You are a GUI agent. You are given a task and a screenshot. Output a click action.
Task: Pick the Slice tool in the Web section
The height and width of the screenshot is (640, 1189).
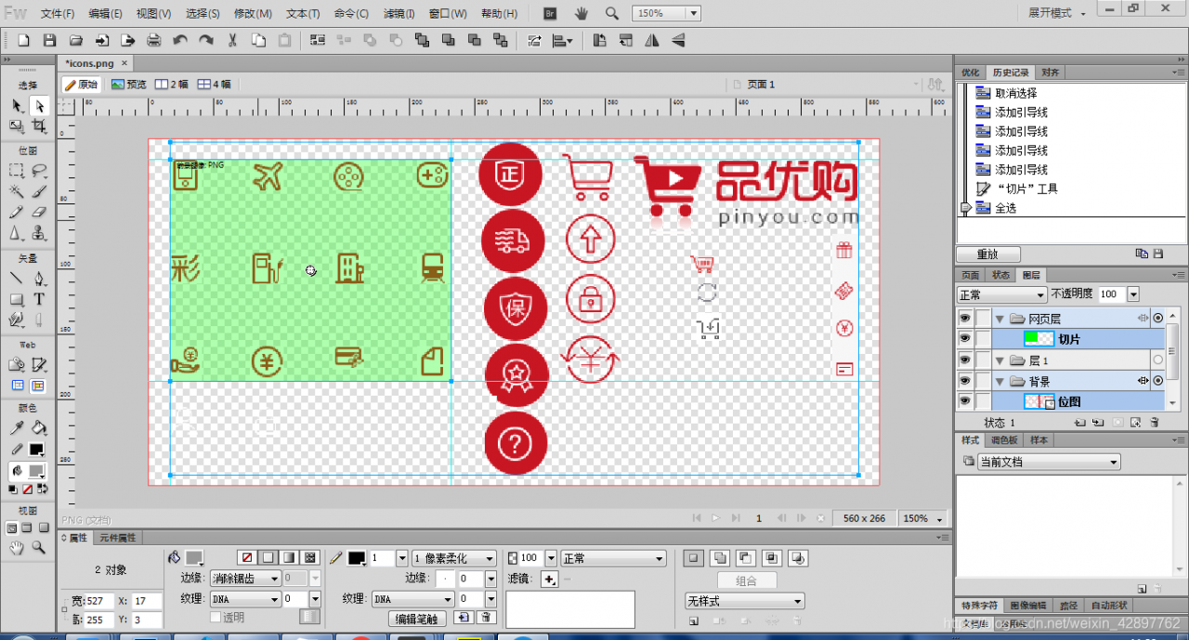pos(39,365)
